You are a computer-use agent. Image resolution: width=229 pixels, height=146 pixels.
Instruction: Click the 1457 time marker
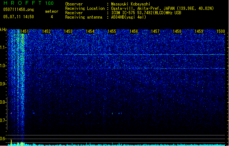pyautogui.click(x=155, y=31)
